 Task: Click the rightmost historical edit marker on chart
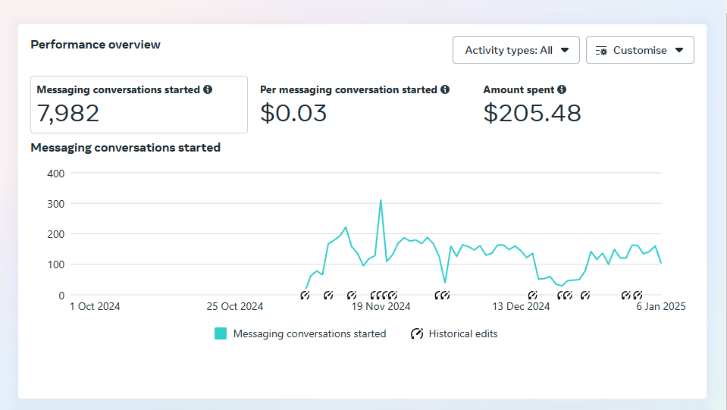[x=638, y=295]
